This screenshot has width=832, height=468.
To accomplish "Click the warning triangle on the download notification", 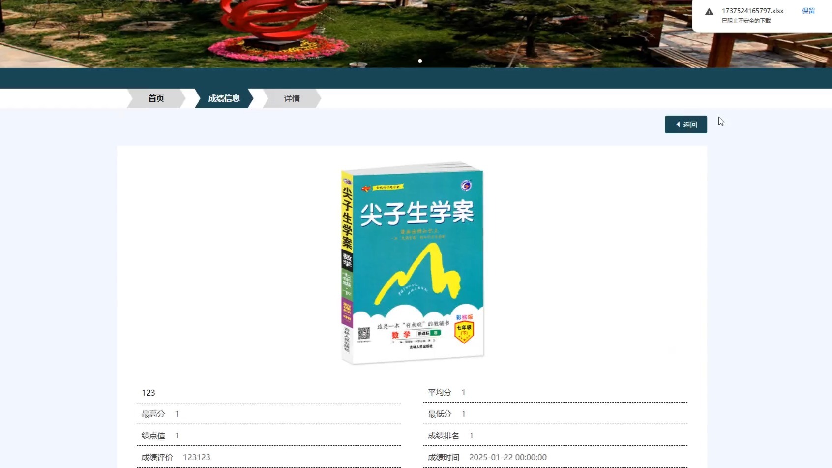I will (709, 11).
